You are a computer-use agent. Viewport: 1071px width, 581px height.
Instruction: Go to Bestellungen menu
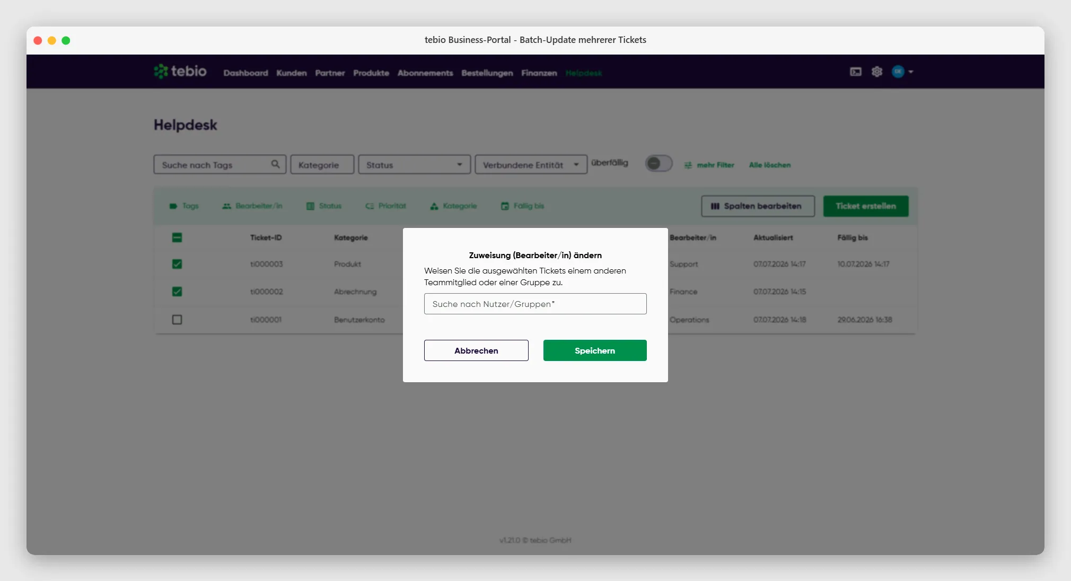[487, 73]
